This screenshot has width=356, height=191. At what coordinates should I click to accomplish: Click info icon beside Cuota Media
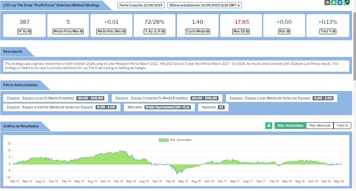pos(208,31)
